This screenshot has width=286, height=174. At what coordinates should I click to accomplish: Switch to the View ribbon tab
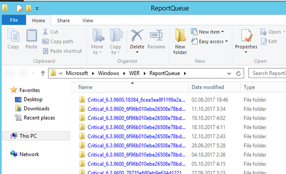click(x=88, y=20)
